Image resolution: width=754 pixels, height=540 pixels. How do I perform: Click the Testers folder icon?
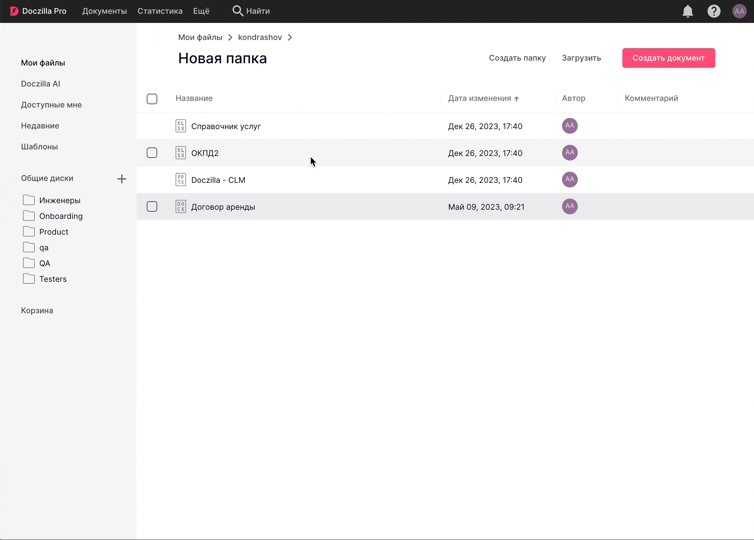click(x=29, y=279)
